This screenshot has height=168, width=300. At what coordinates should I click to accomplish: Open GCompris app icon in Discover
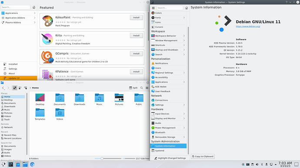point(47,57)
